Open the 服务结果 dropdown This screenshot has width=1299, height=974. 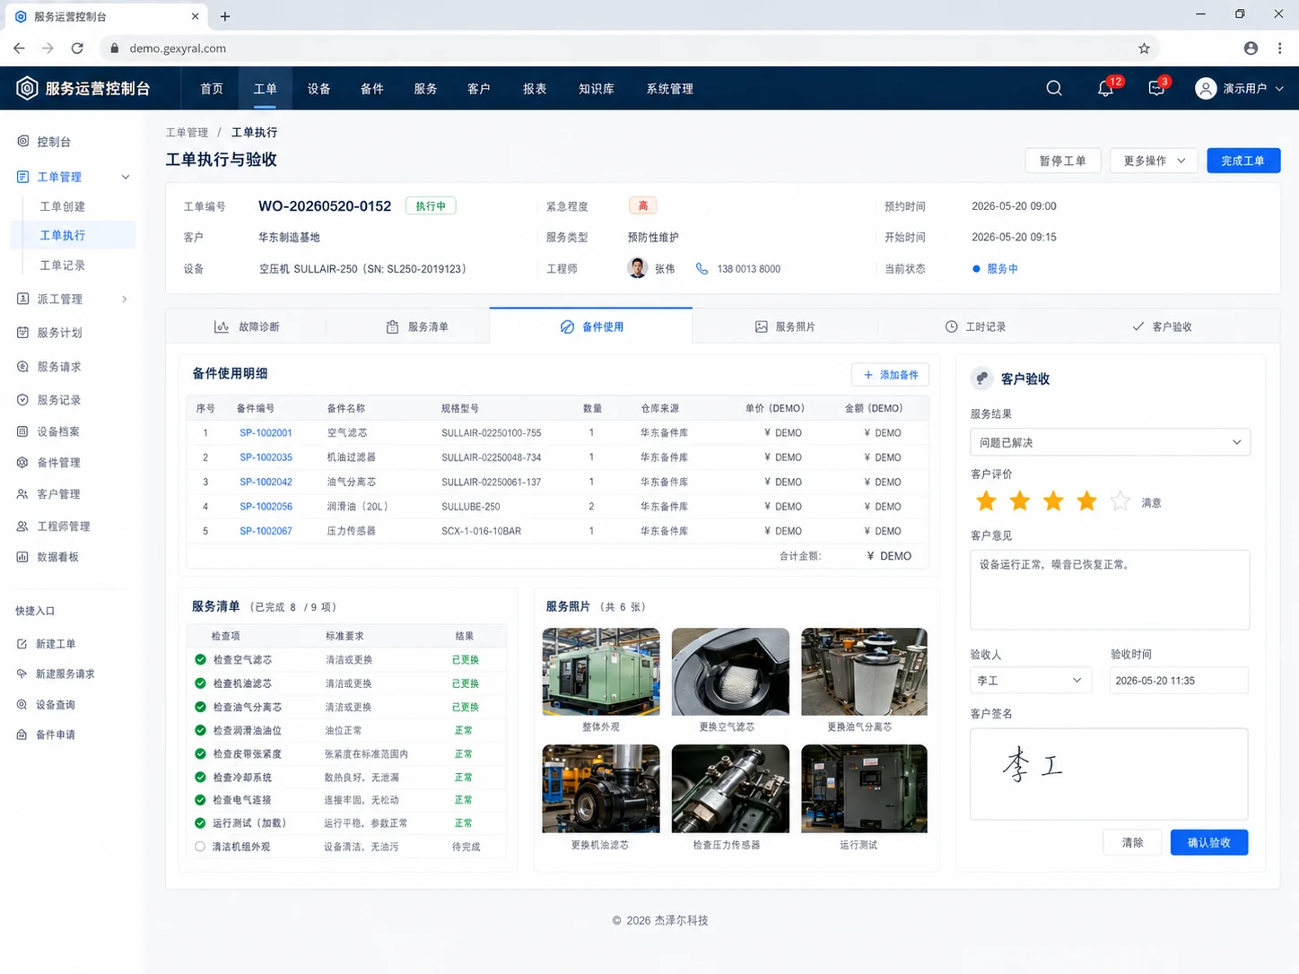click(x=1110, y=442)
